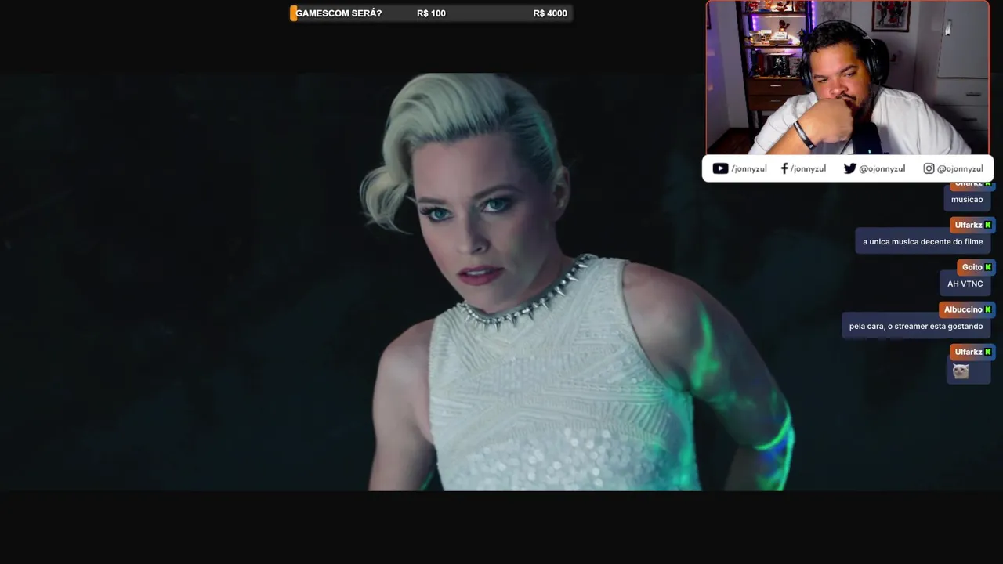The height and width of the screenshot is (564, 1003).
Task: Open the @ojonnyzul Instagram handle
Action: click(960, 168)
